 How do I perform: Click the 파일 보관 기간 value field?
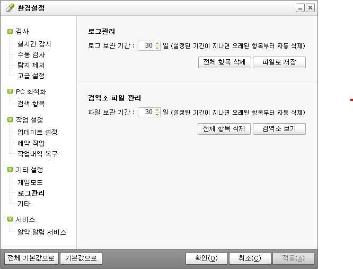pyautogui.click(x=146, y=112)
